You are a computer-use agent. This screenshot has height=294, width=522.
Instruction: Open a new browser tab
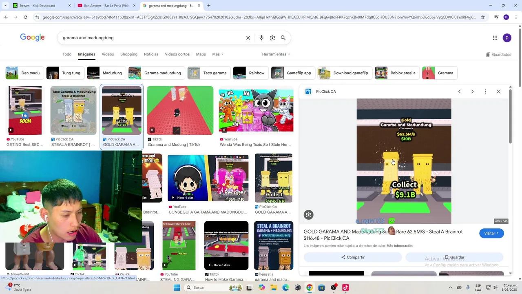tap(209, 6)
